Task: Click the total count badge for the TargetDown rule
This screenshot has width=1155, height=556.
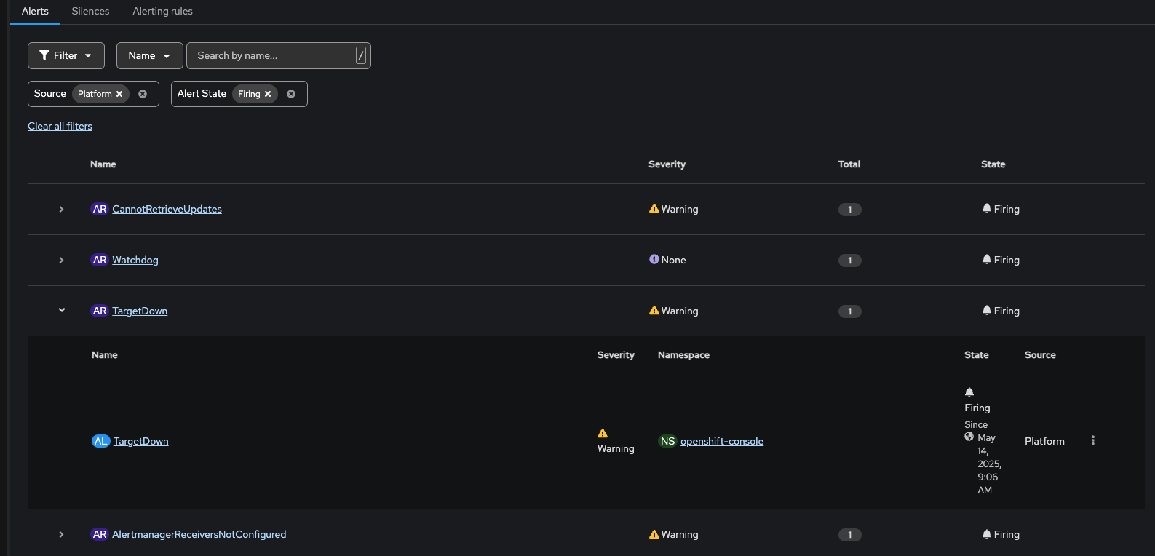Action: point(850,311)
